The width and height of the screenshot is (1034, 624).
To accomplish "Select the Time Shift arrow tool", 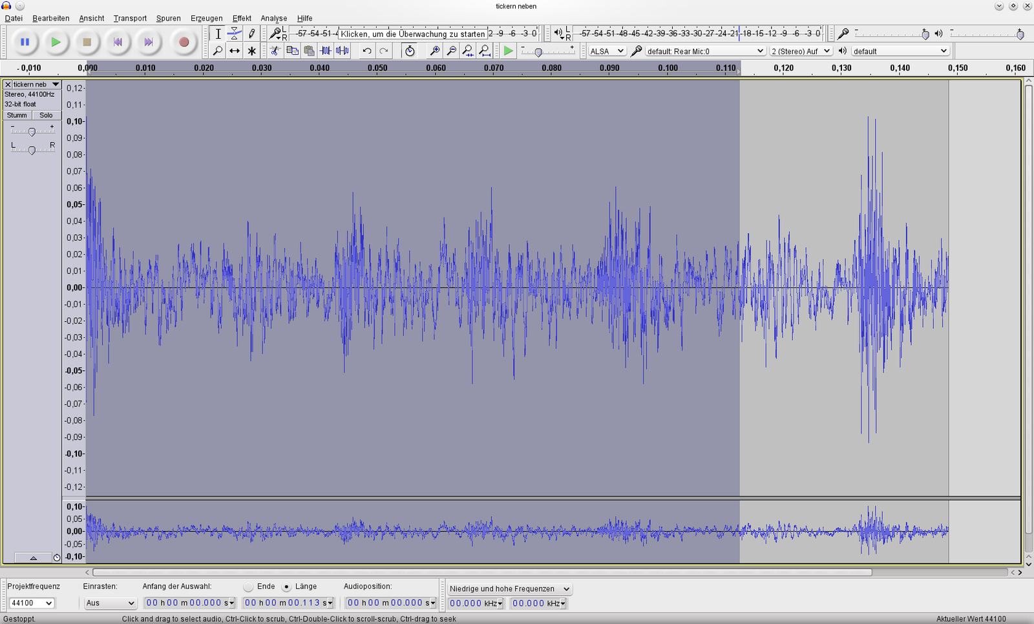I will click(x=235, y=50).
